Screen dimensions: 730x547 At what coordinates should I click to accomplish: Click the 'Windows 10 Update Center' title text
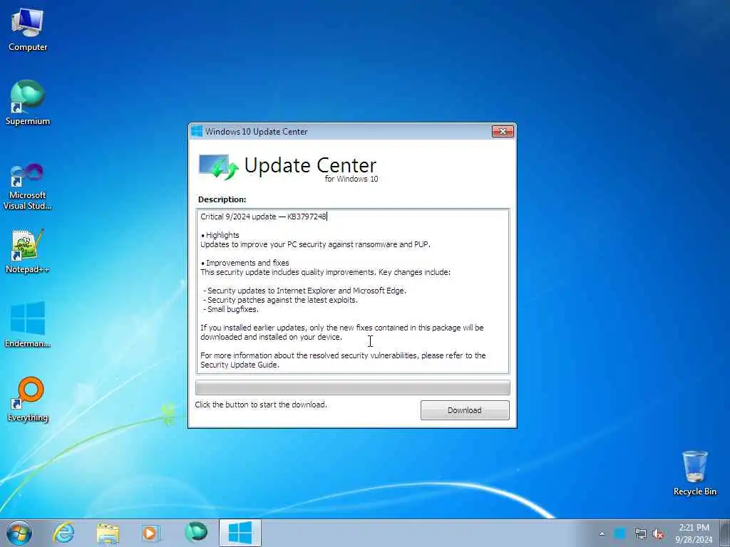coord(257,132)
